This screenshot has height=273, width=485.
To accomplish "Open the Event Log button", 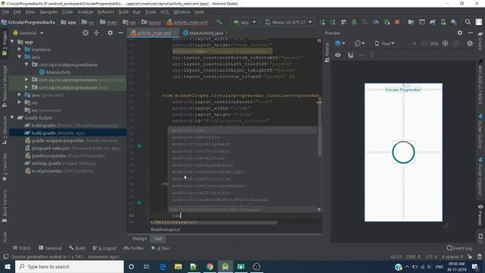I will 459,248.
